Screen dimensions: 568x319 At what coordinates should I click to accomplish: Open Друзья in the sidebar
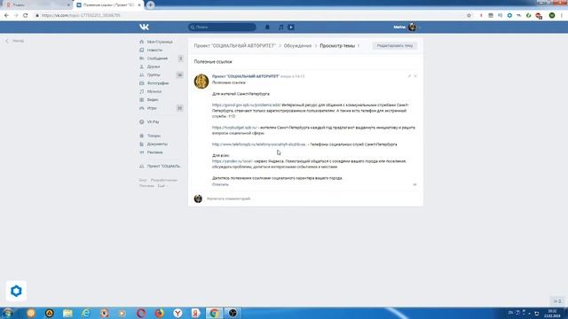154,66
